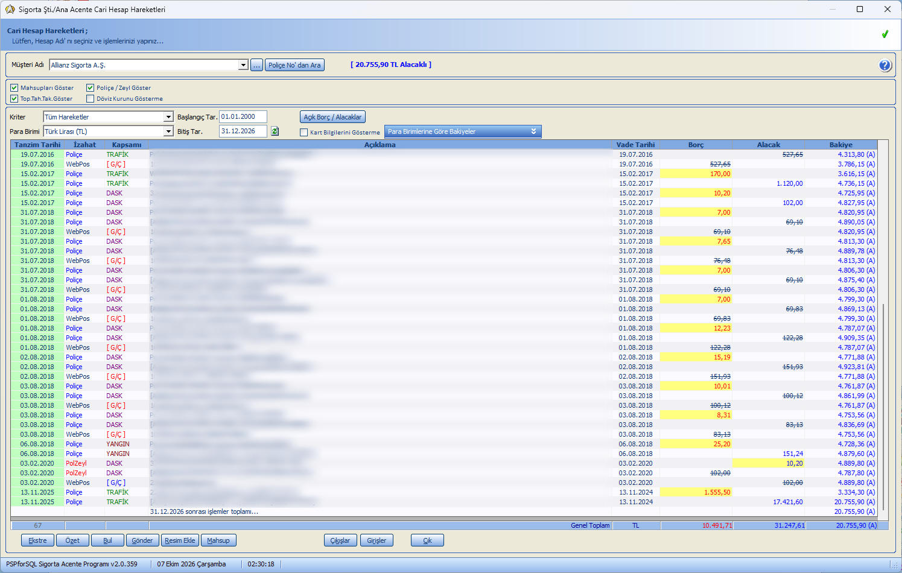Click the Kapsamı column header

tap(127, 145)
